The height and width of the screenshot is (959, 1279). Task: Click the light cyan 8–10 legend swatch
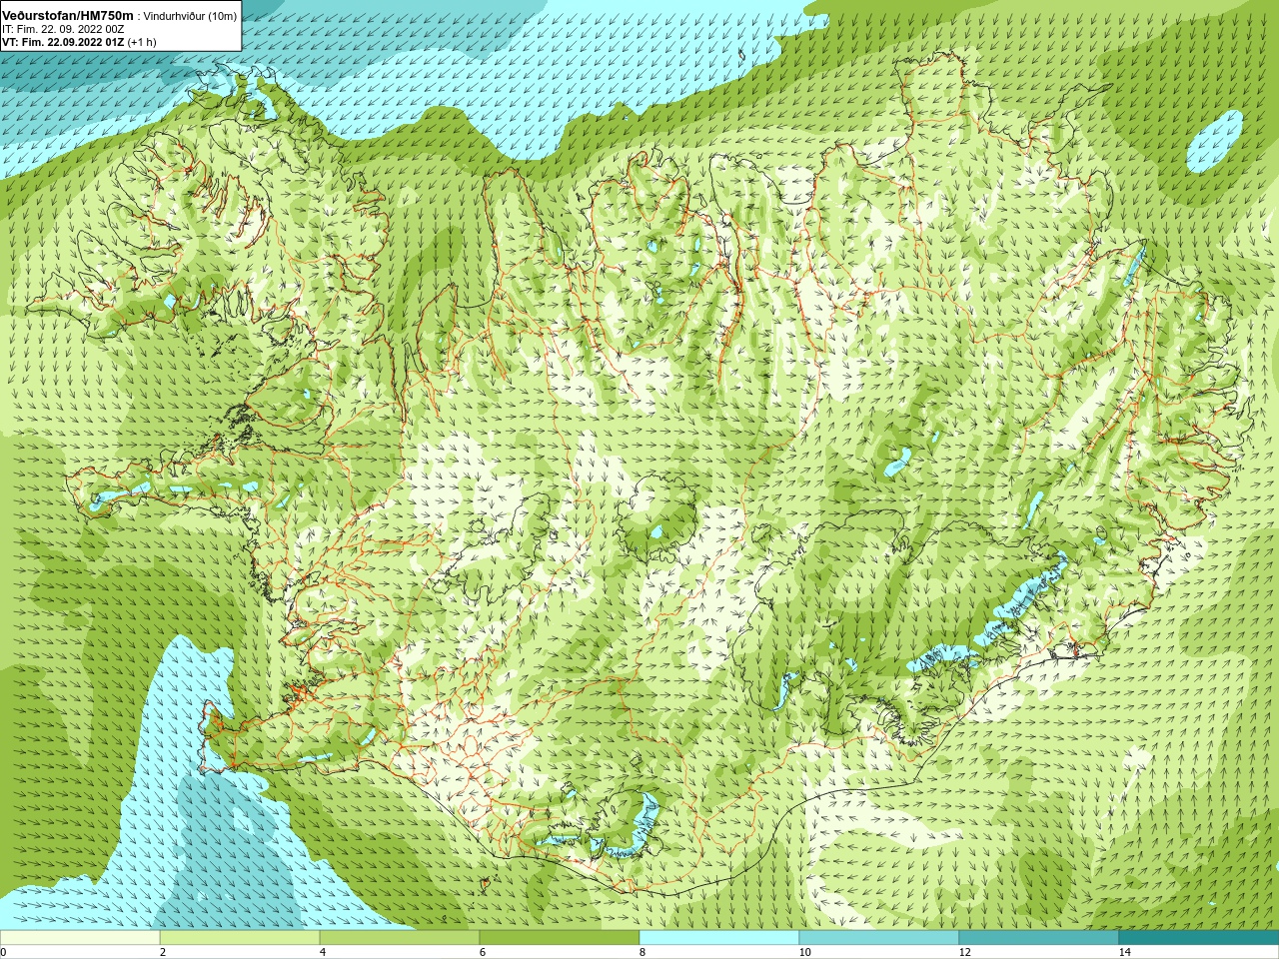coord(719,938)
